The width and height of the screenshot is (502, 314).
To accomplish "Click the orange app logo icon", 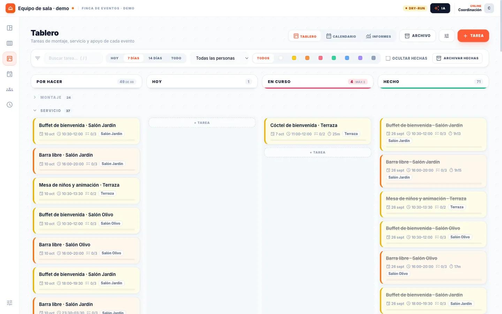I will [x=10, y=8].
